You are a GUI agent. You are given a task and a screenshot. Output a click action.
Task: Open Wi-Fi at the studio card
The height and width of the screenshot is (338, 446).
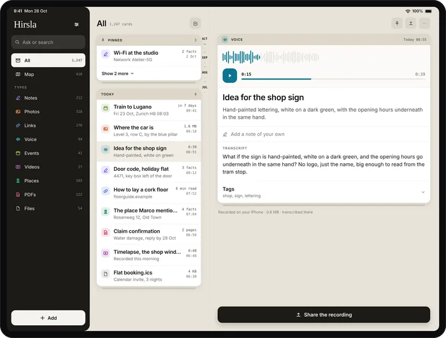(x=148, y=56)
